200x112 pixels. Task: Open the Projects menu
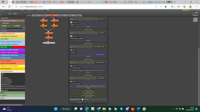click(7, 10)
